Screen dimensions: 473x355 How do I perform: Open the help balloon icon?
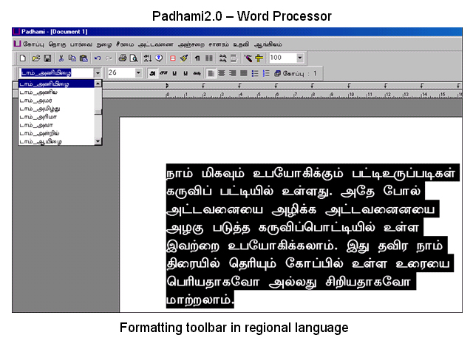[x=159, y=58]
